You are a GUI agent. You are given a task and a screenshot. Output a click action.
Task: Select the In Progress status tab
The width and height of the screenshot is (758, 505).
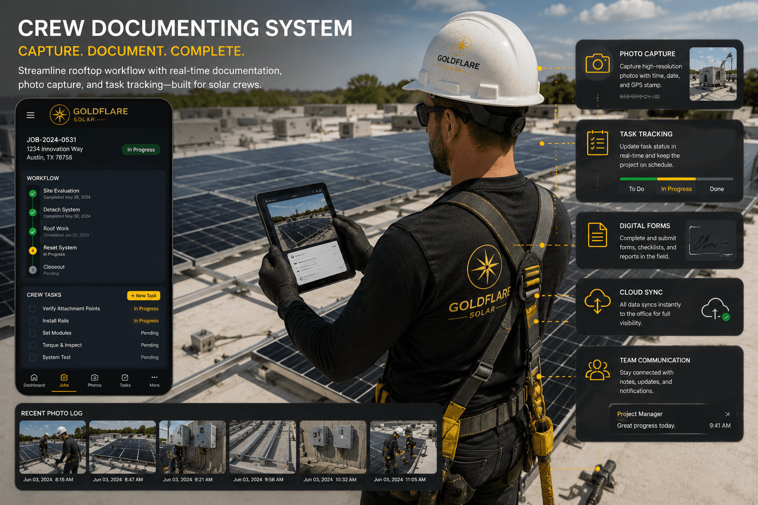click(x=677, y=189)
